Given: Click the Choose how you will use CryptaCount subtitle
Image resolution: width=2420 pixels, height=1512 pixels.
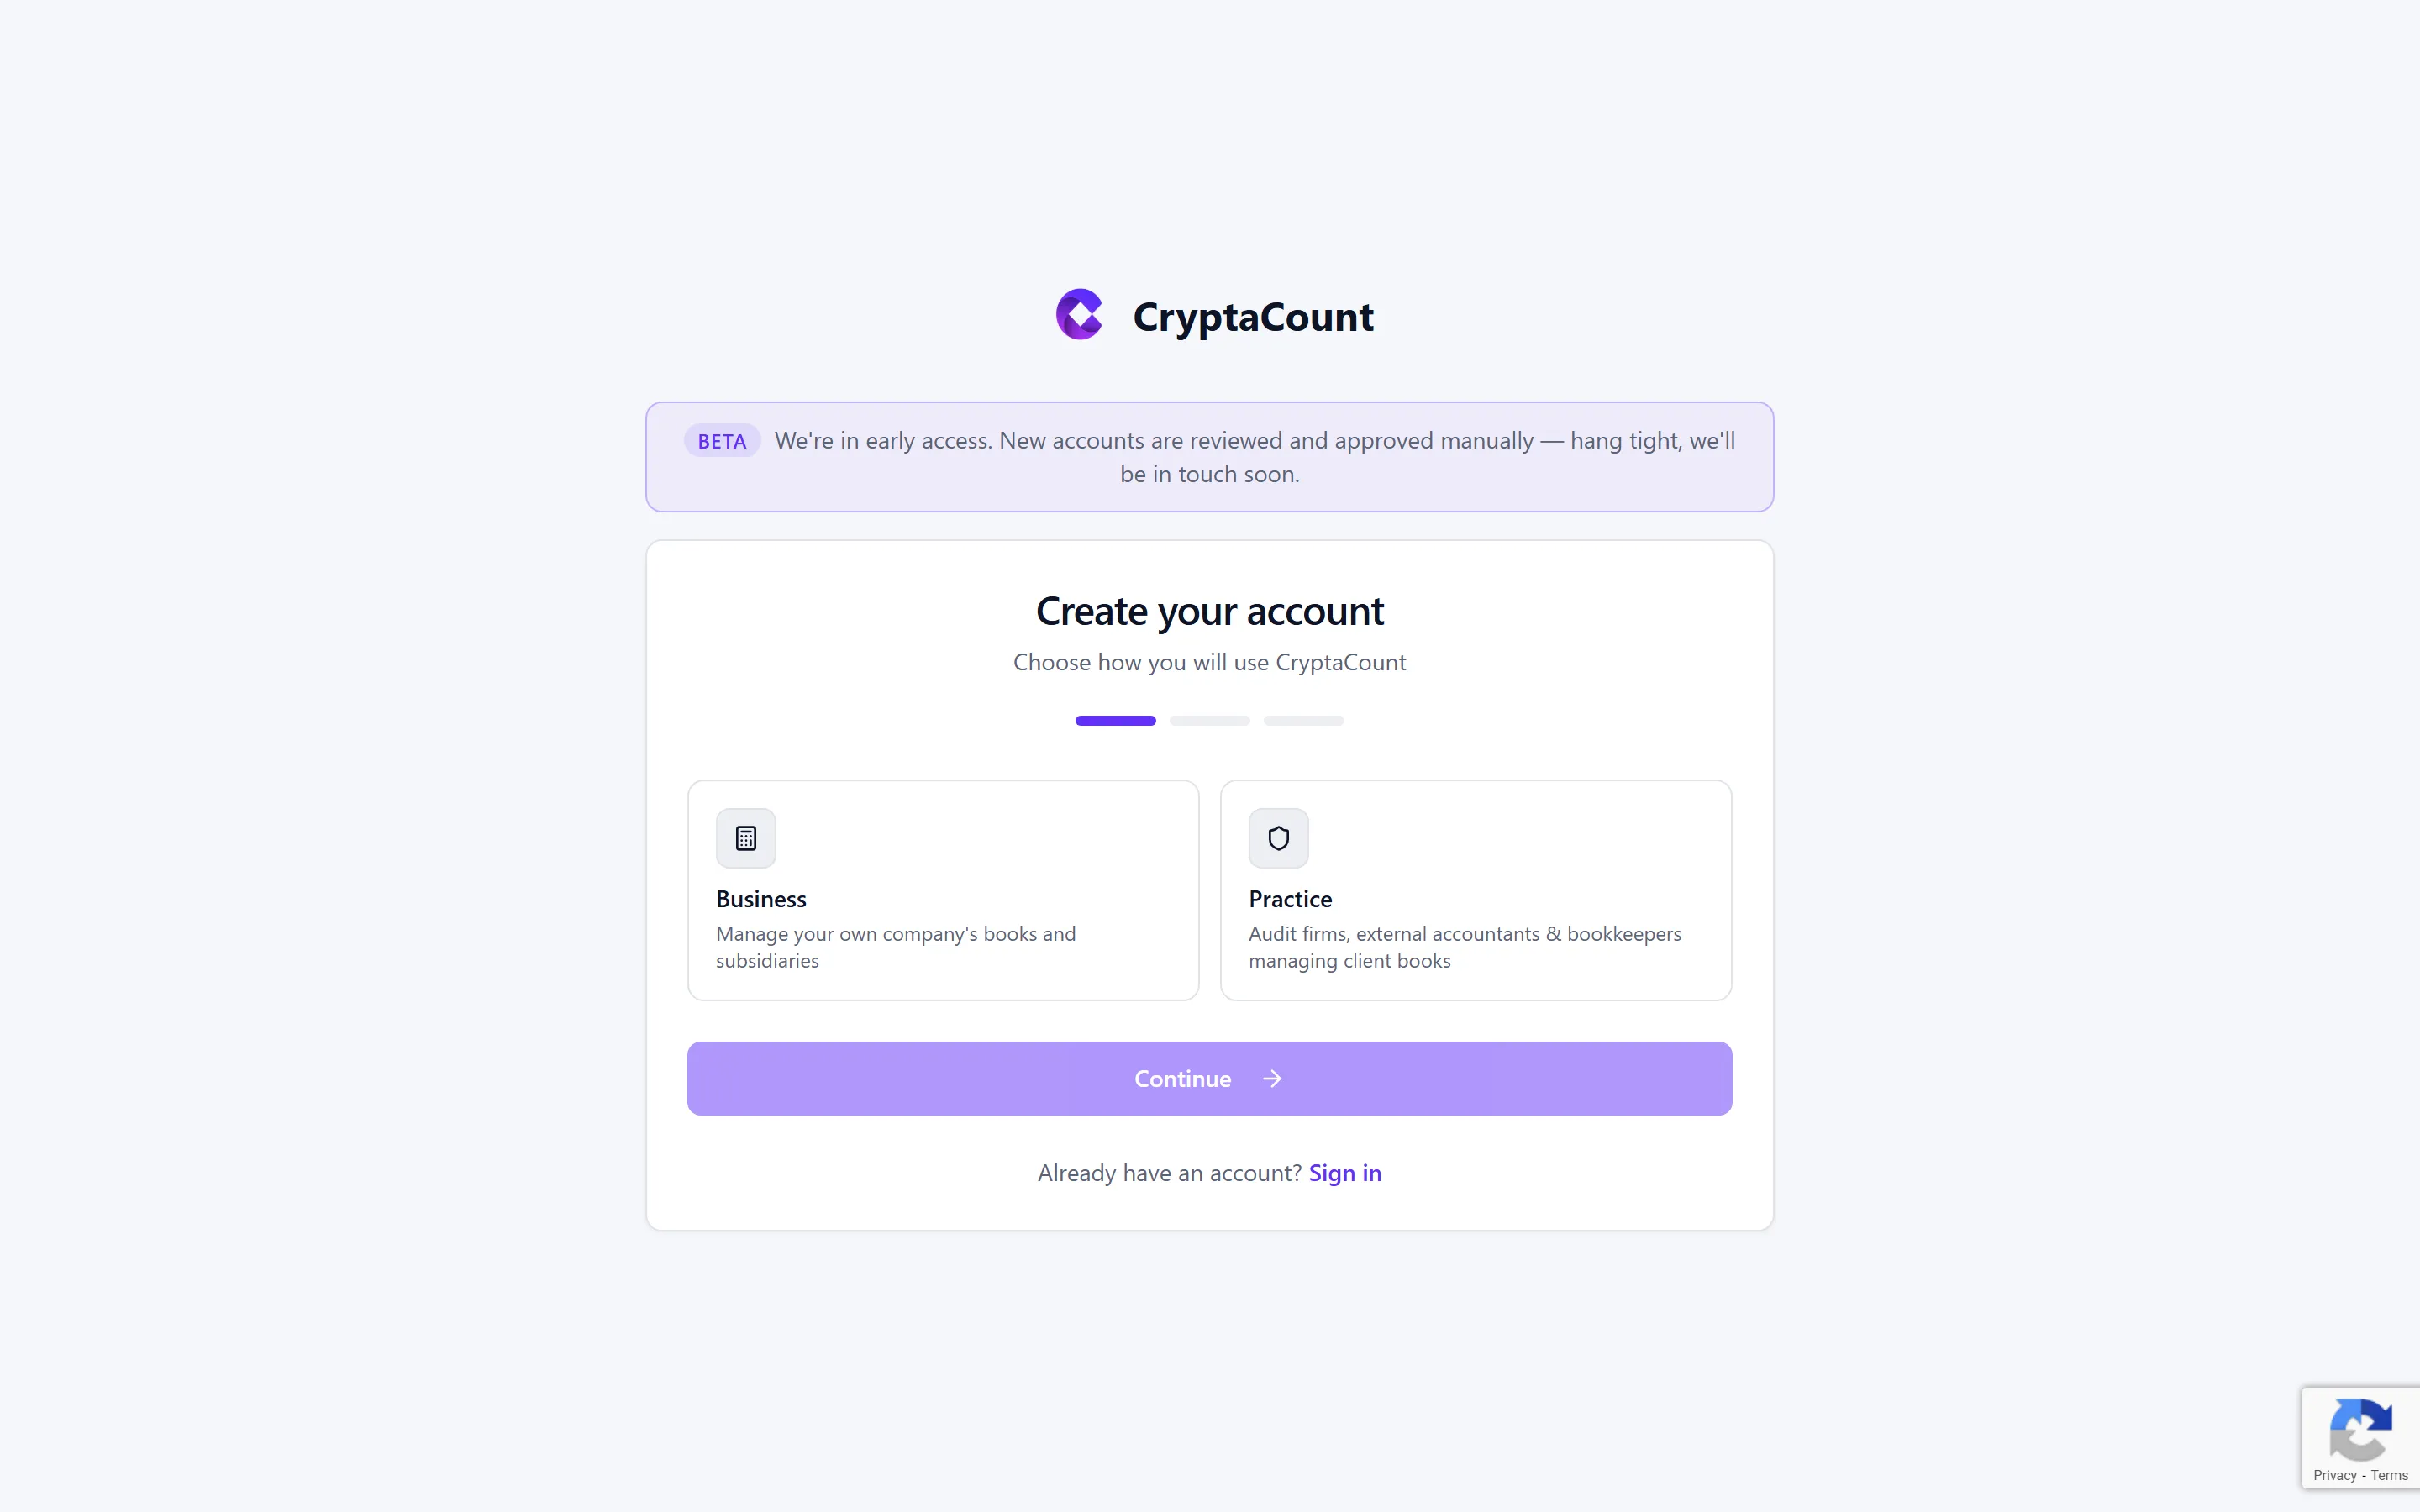Looking at the screenshot, I should [1209, 662].
